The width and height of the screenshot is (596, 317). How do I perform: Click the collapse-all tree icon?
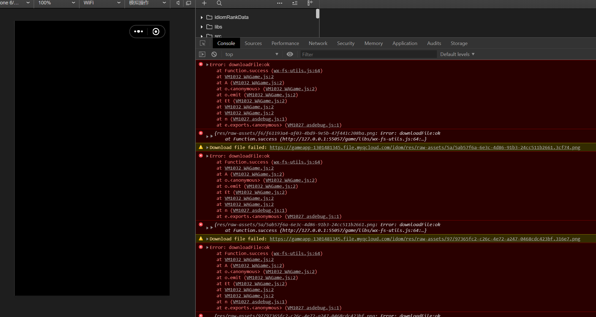coord(295,3)
